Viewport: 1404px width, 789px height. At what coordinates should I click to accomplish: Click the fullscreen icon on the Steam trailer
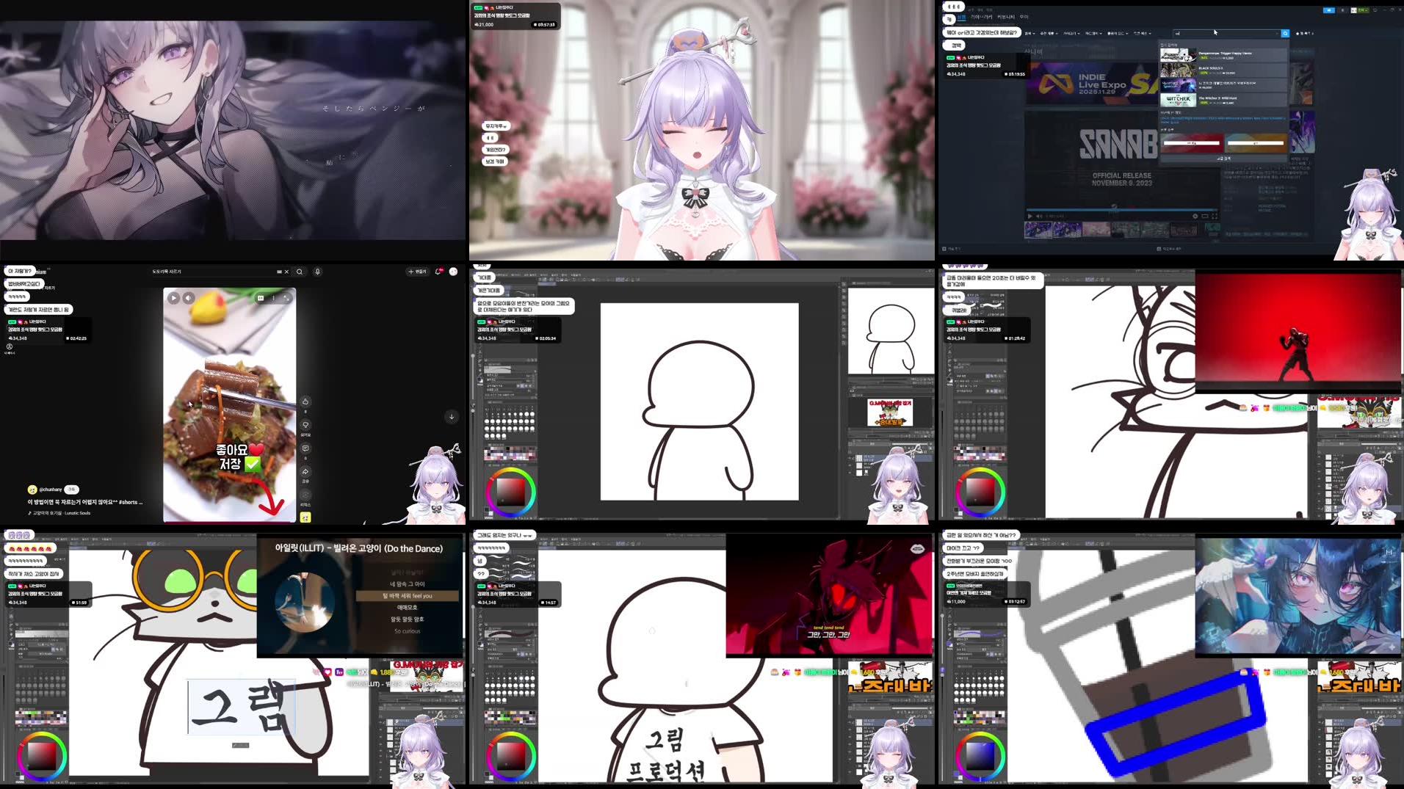pos(1215,217)
